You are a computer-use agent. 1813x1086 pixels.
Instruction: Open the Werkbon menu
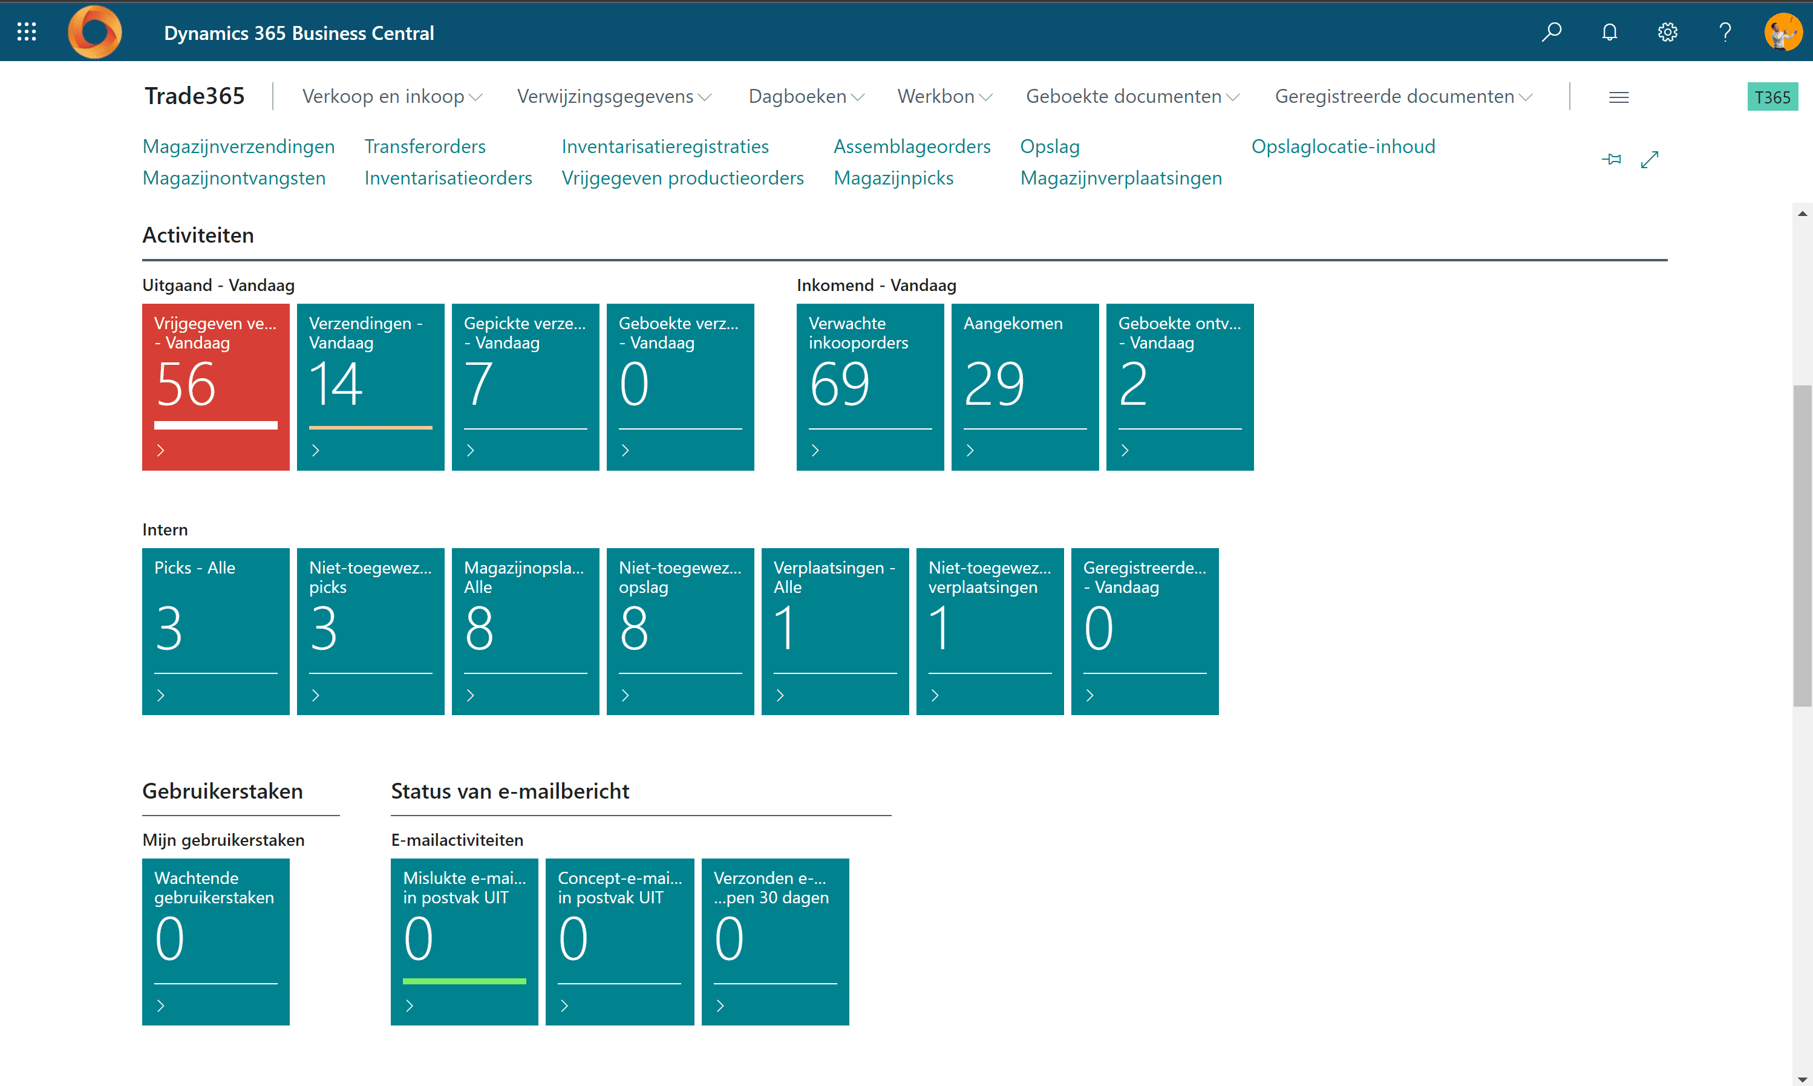[944, 97]
